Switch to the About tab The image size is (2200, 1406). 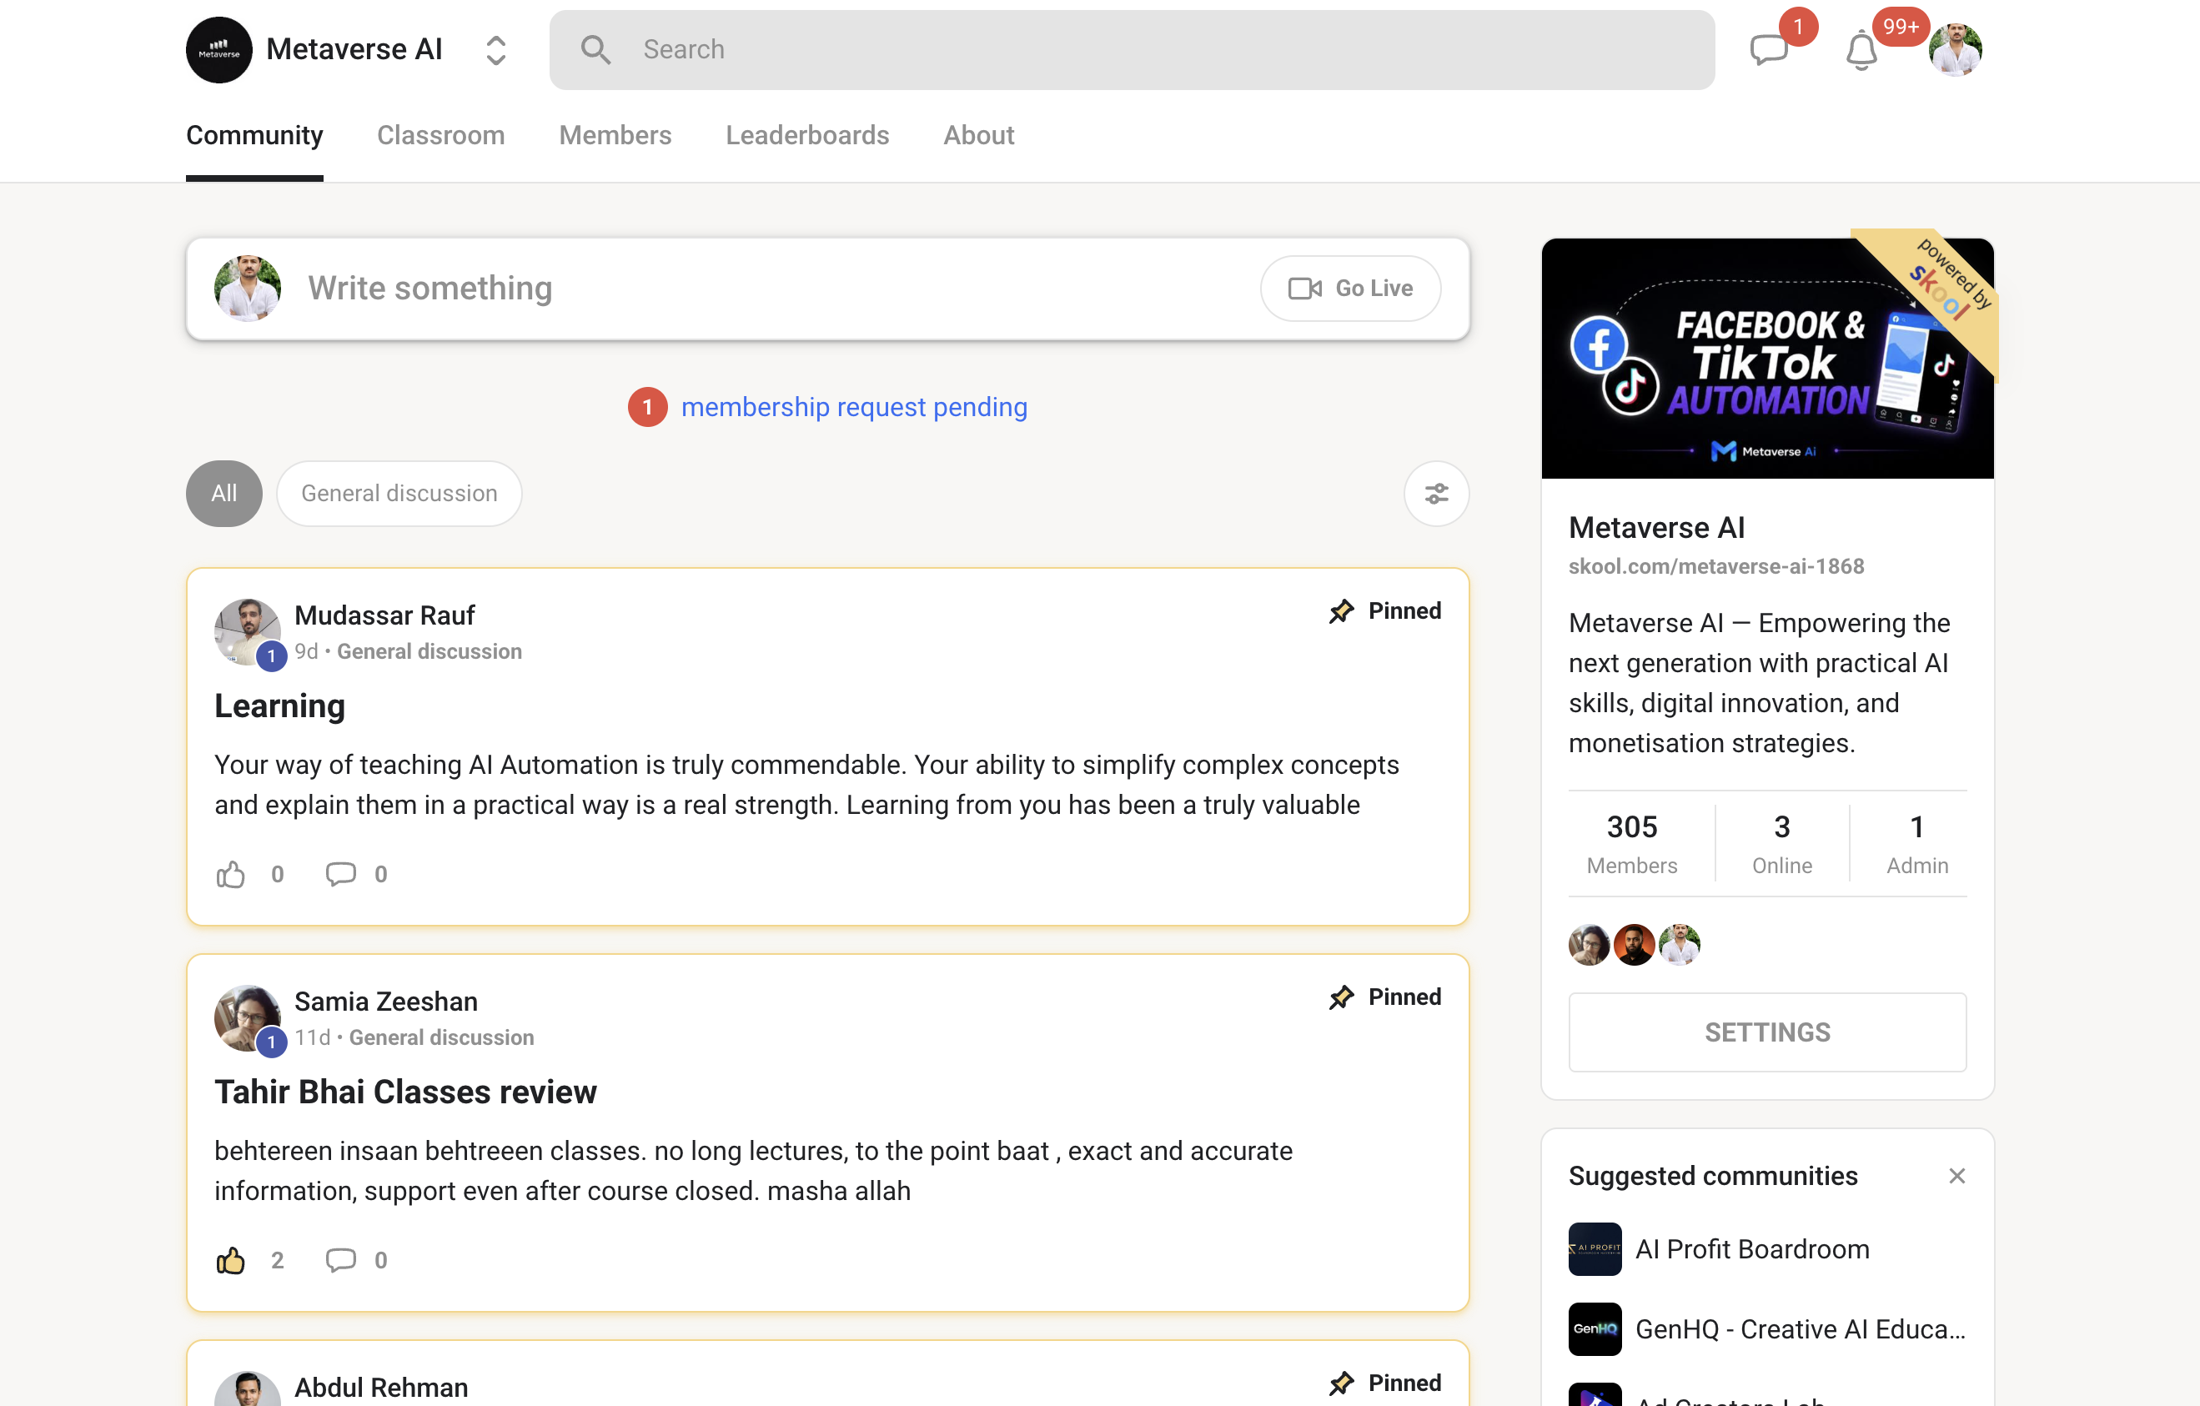[x=978, y=135]
